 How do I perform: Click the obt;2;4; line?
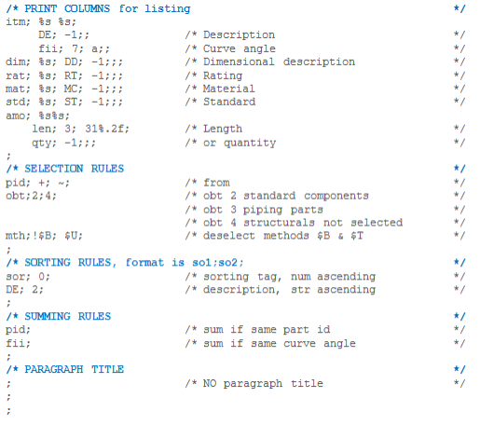[31, 196]
